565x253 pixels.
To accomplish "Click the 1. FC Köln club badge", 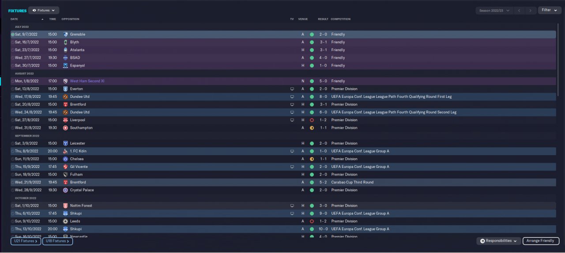I will [65, 151].
